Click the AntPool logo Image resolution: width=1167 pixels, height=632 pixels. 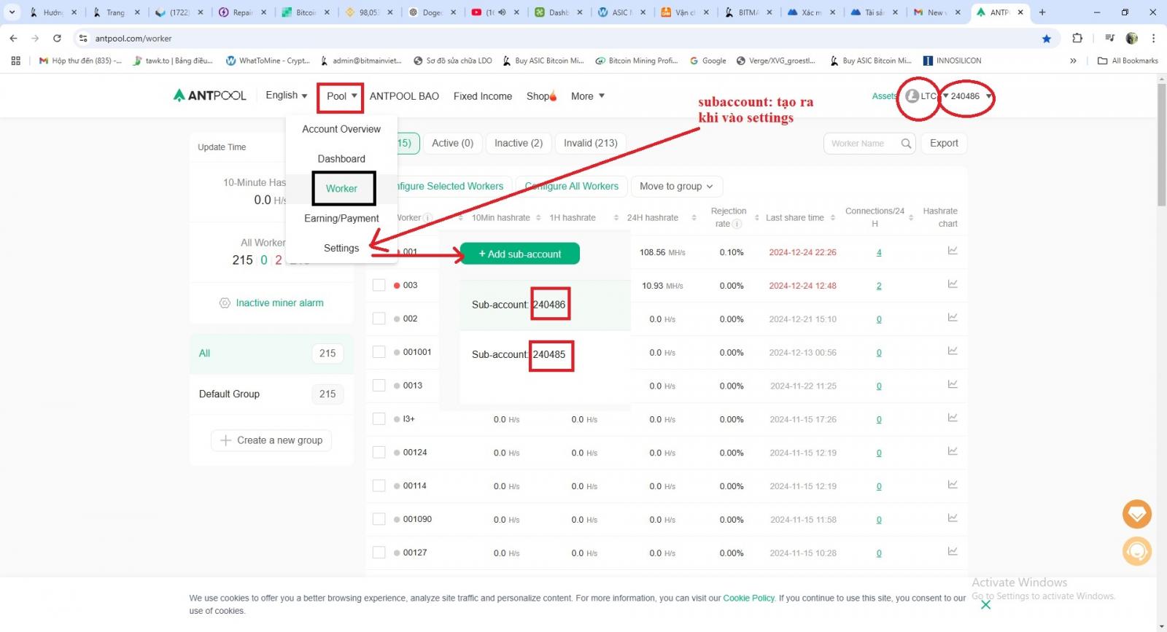[x=209, y=95]
